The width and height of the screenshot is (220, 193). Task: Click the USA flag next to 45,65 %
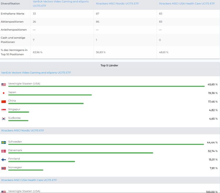click(4, 84)
